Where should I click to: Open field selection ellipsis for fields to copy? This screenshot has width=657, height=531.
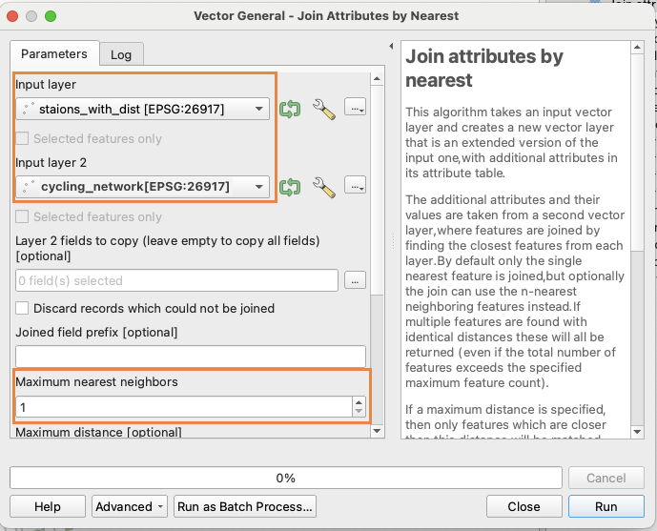pyautogui.click(x=356, y=280)
